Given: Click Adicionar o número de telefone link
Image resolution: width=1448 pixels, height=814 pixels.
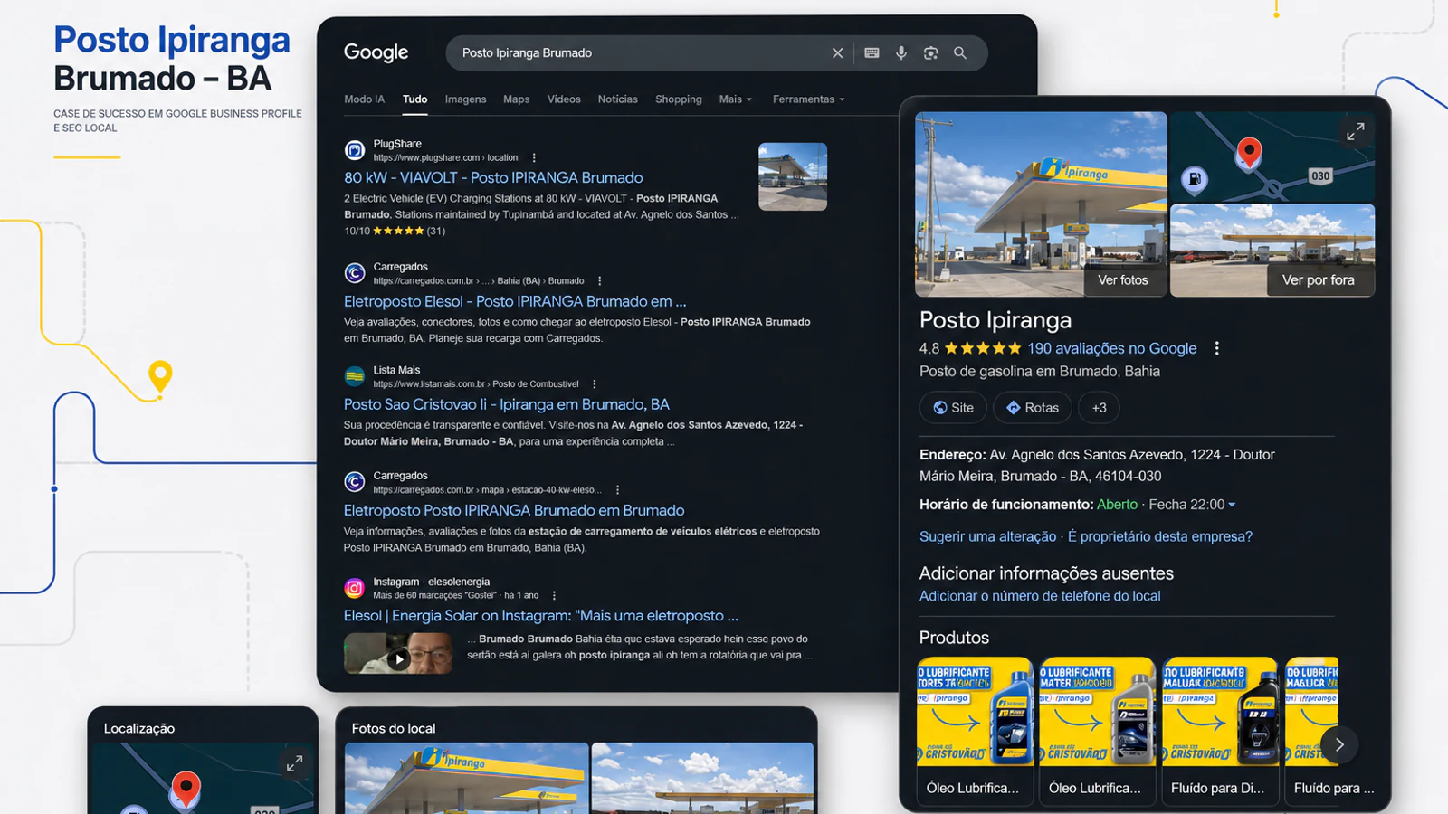Looking at the screenshot, I should pos(1040,596).
